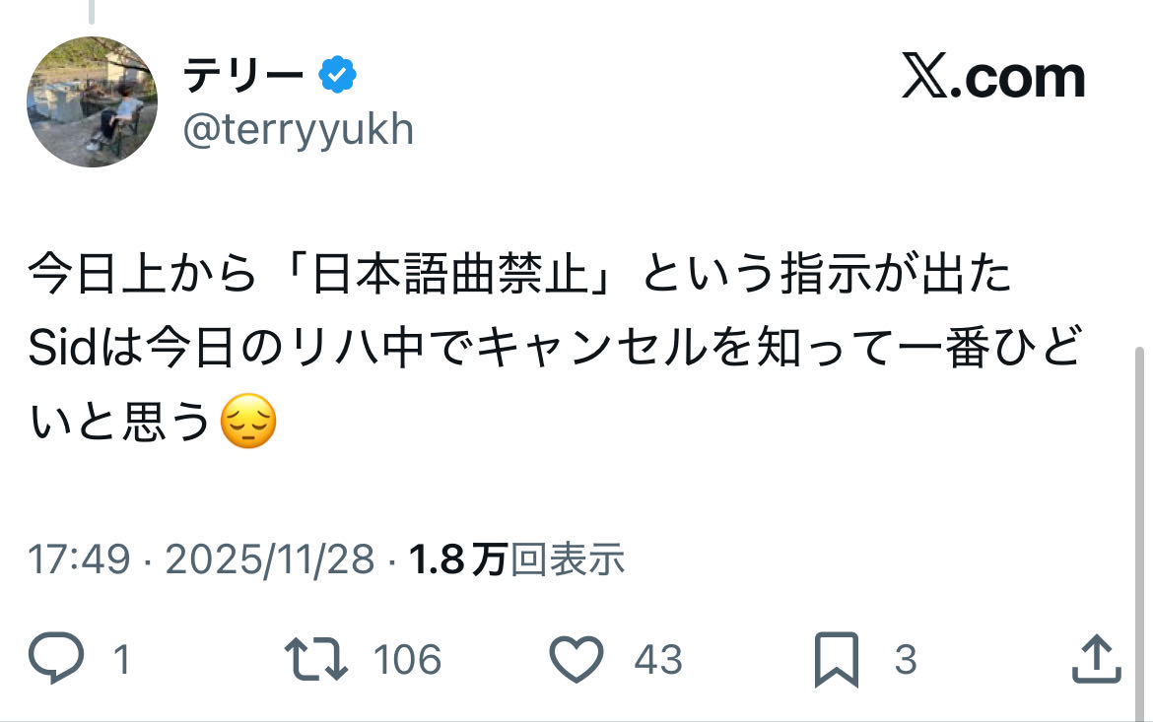The height and width of the screenshot is (722, 1153).
Task: Click the like count 43
Action: click(658, 660)
